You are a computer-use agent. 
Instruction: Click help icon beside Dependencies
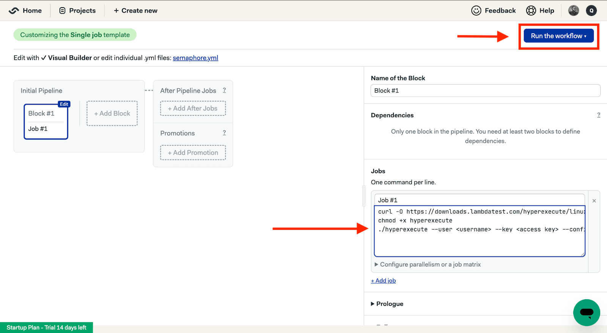[x=599, y=115]
